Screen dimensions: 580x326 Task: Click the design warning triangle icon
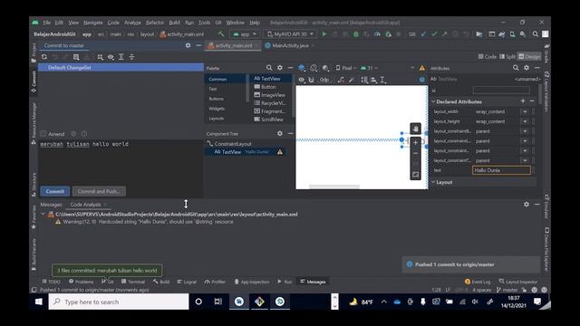coord(422,68)
